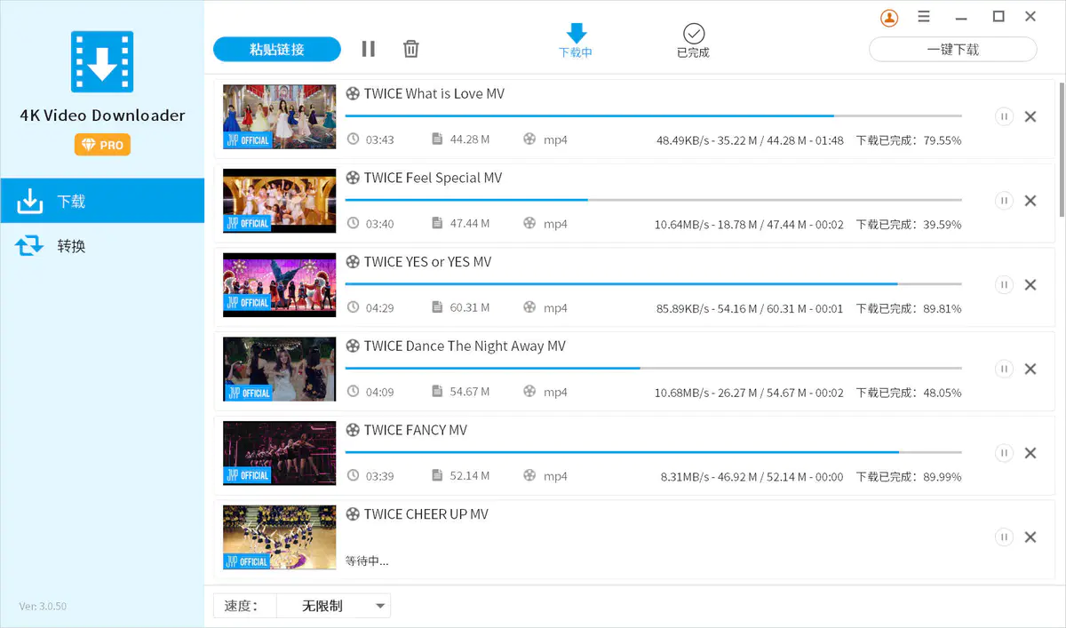1066x628 pixels.
Task: Open the 速度 speed limit dropdown
Action: point(333,606)
